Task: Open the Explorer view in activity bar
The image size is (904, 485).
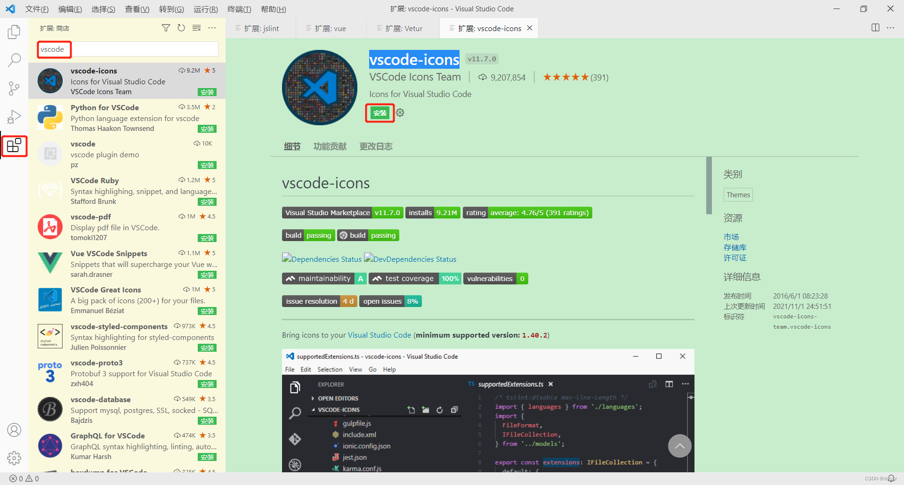Action: point(14,32)
